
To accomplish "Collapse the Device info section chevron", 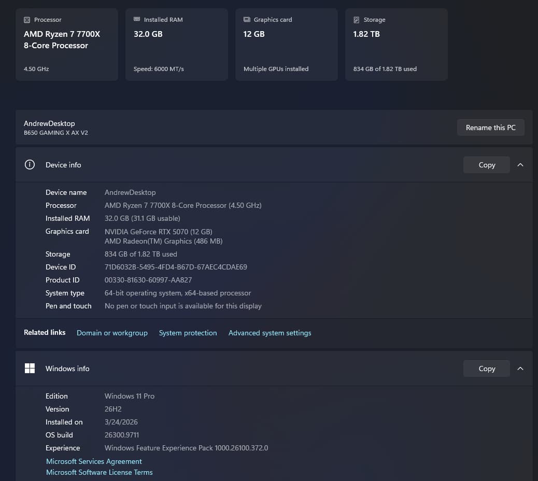I will pyautogui.click(x=520, y=165).
